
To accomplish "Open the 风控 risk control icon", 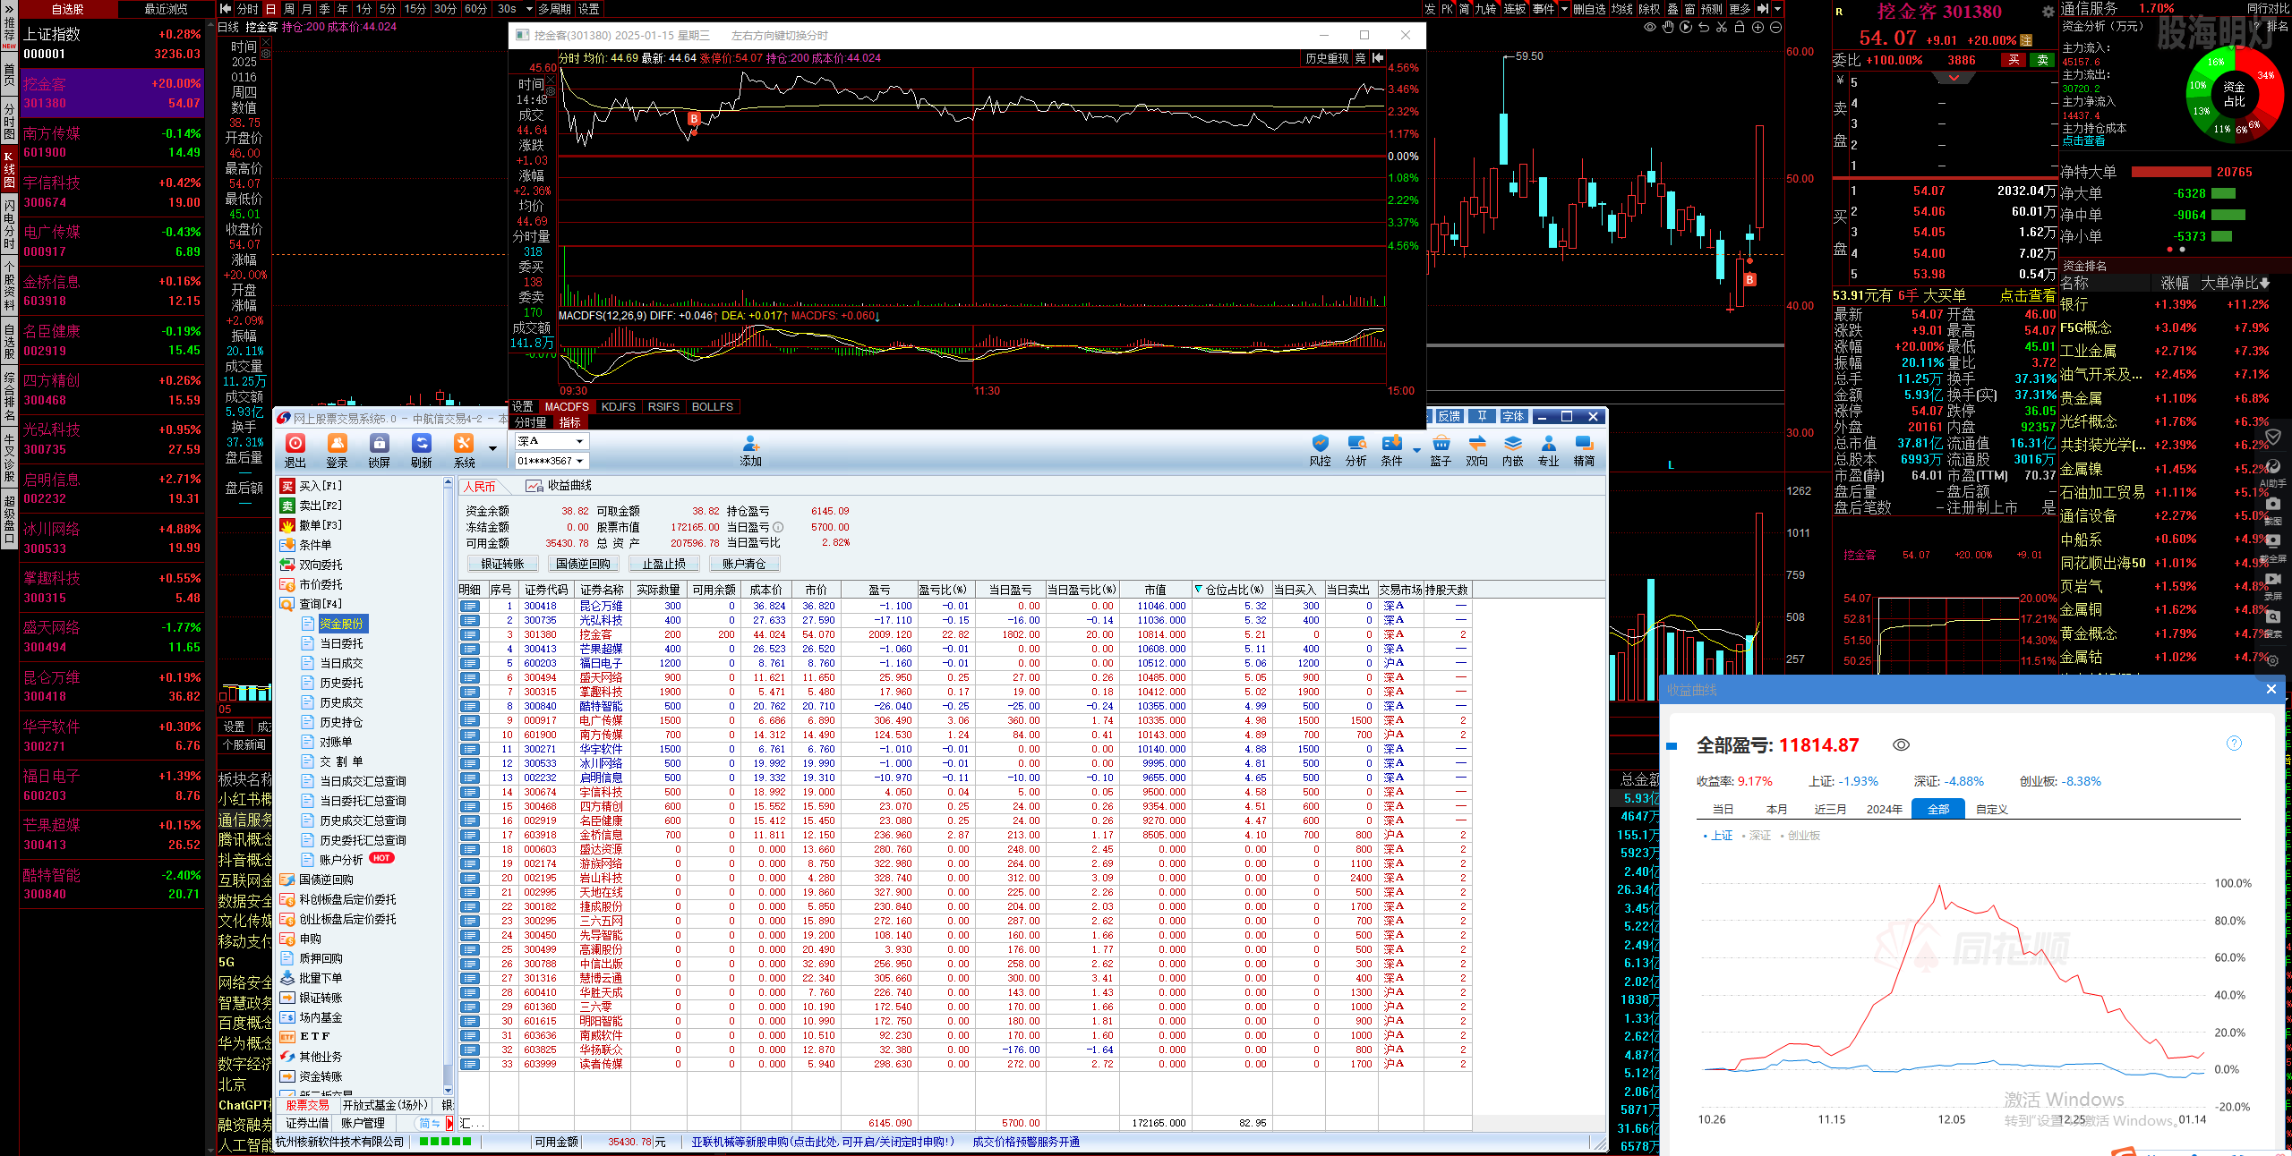I will 1320,450.
